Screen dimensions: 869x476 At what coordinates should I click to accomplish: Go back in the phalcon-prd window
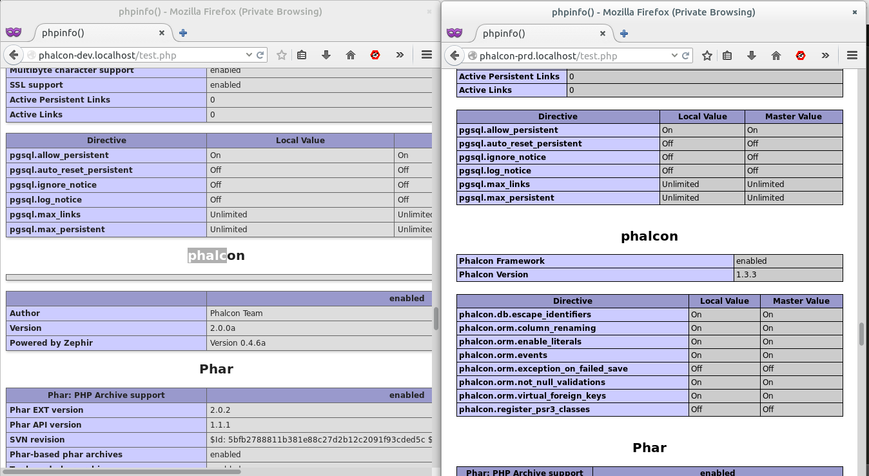455,55
